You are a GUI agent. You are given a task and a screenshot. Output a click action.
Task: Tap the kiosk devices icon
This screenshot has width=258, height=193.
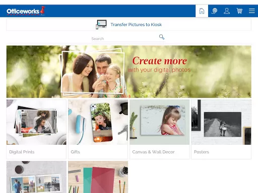pos(101,25)
